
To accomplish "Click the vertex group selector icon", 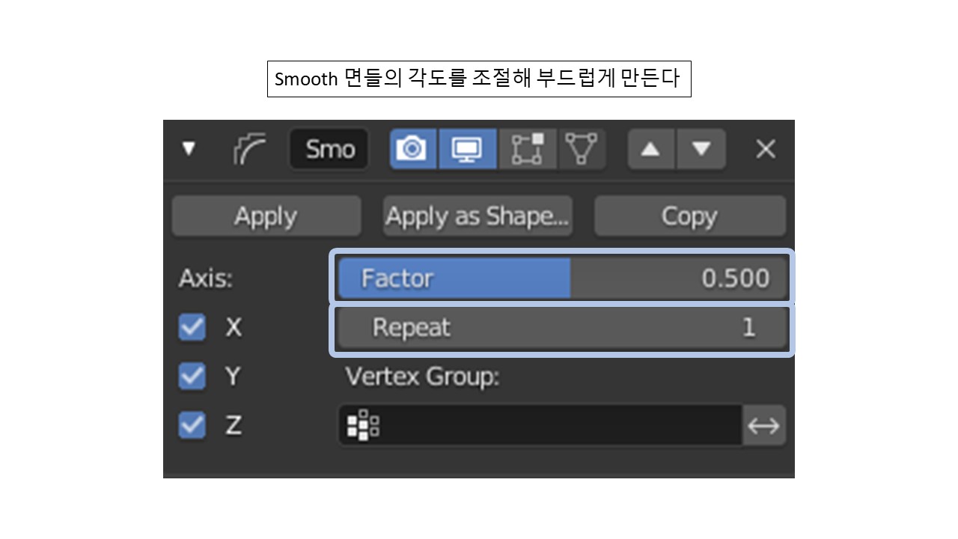I will click(x=362, y=425).
